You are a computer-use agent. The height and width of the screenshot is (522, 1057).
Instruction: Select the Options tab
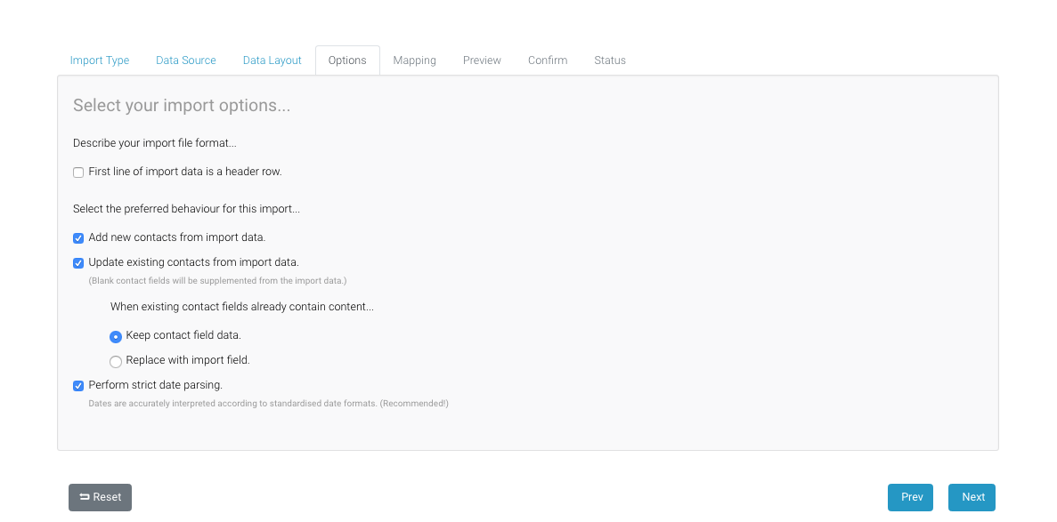347,60
